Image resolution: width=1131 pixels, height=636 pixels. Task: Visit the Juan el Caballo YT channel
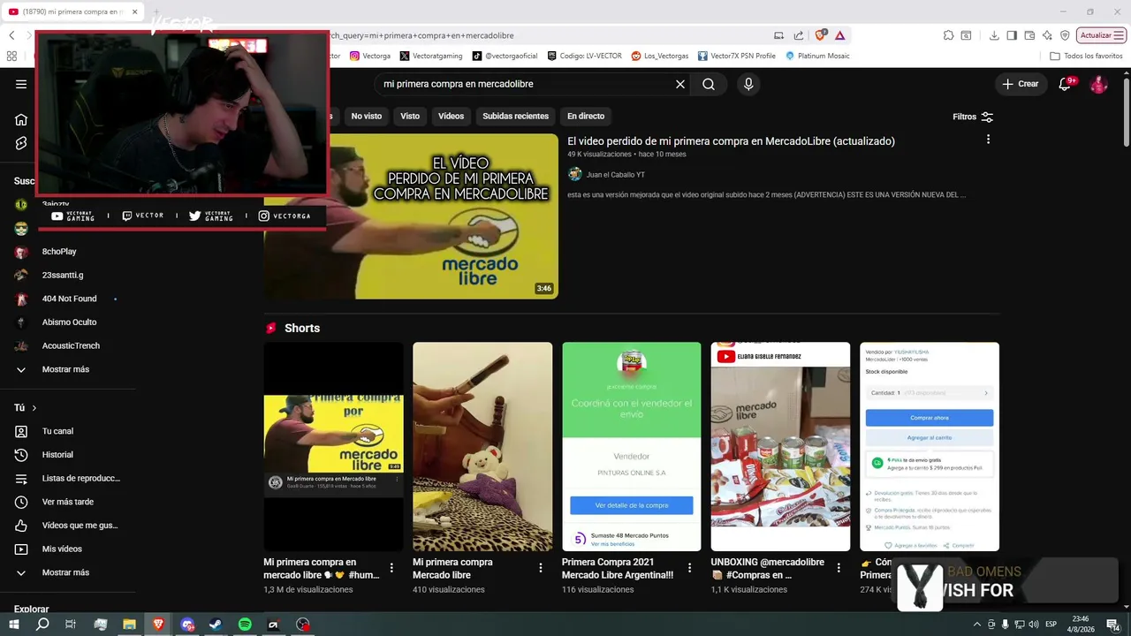click(615, 175)
